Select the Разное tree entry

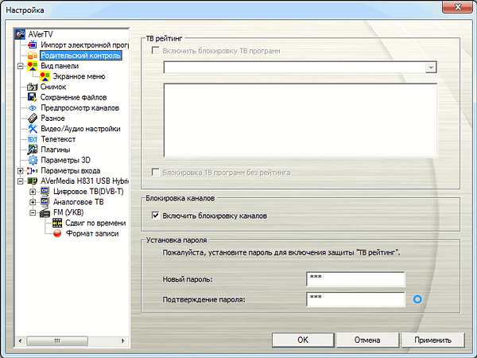[x=52, y=118]
